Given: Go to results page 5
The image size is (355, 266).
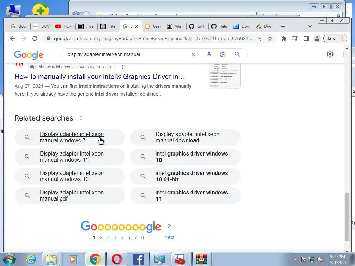Looking at the screenshot, I should click(122, 237).
